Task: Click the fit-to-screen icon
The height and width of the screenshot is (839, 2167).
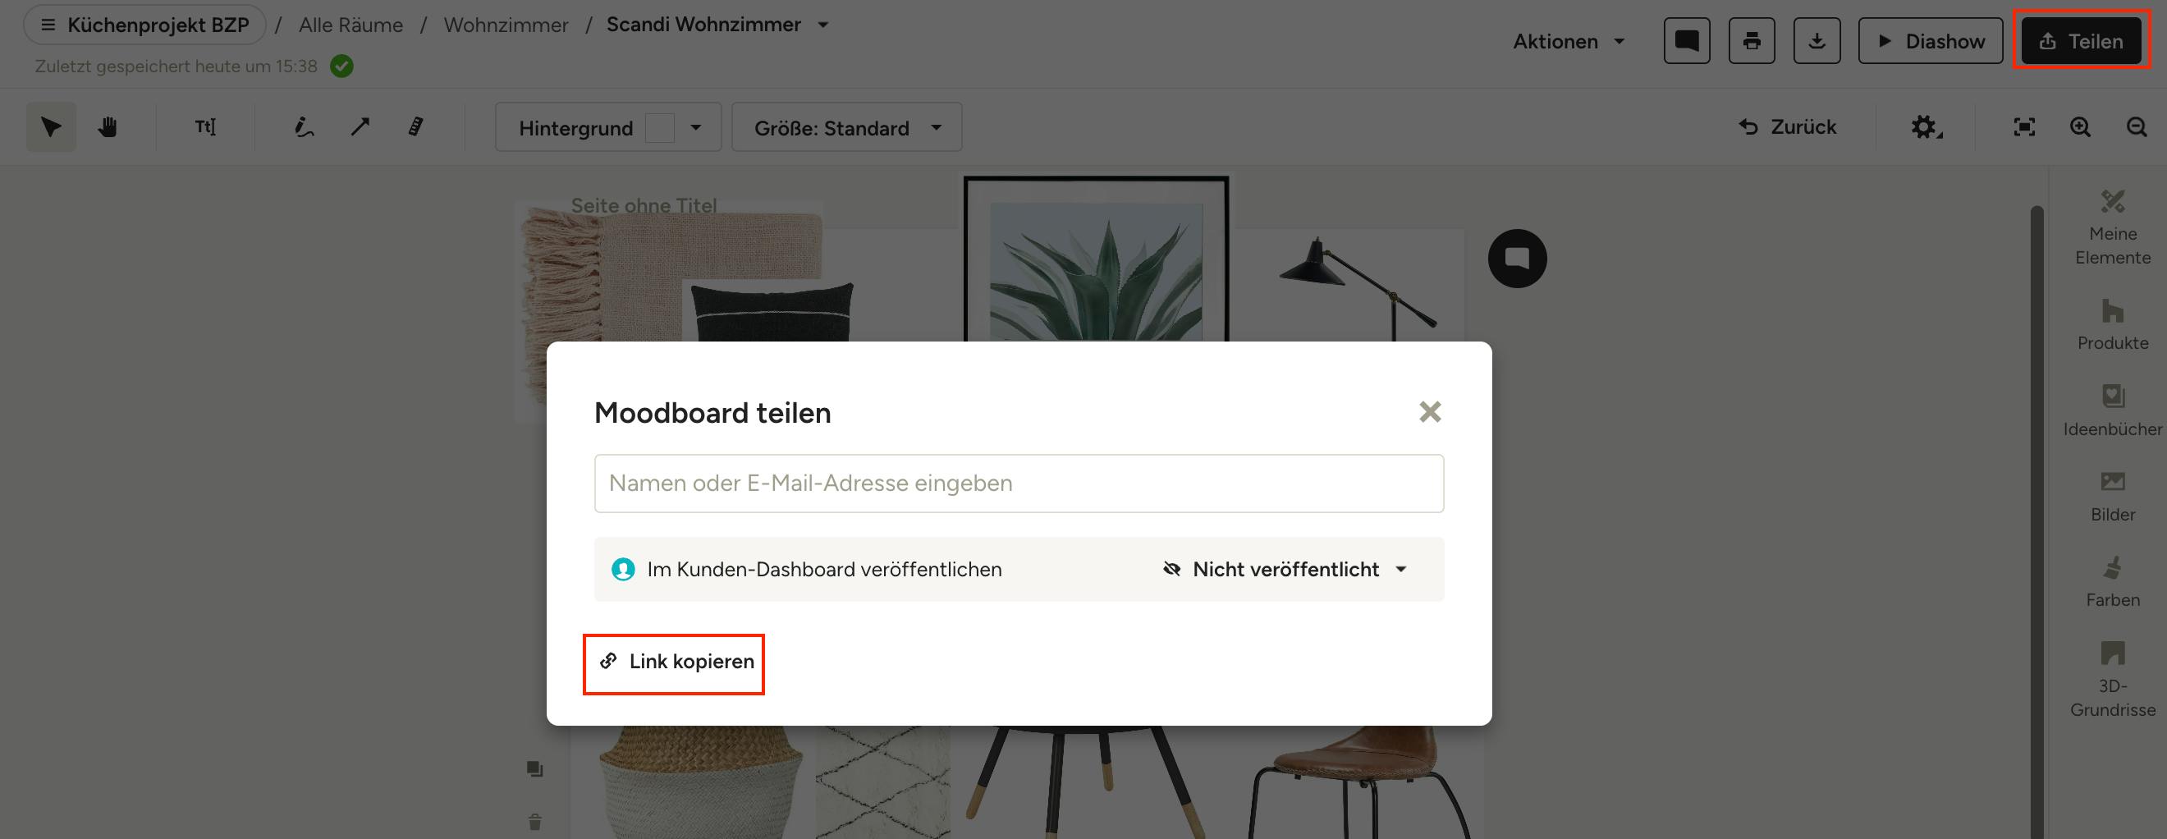Action: 2024,127
